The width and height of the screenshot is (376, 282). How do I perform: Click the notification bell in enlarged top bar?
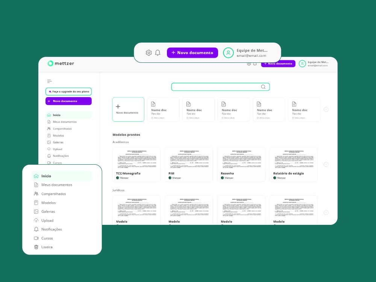pyautogui.click(x=158, y=53)
